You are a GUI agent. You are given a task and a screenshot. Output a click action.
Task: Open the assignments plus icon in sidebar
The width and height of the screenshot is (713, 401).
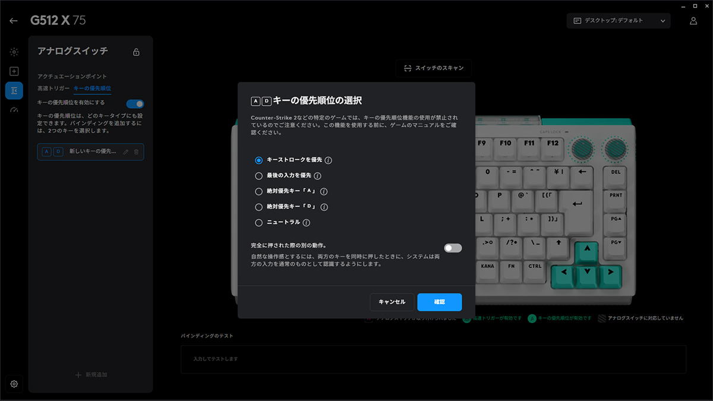[x=14, y=71]
